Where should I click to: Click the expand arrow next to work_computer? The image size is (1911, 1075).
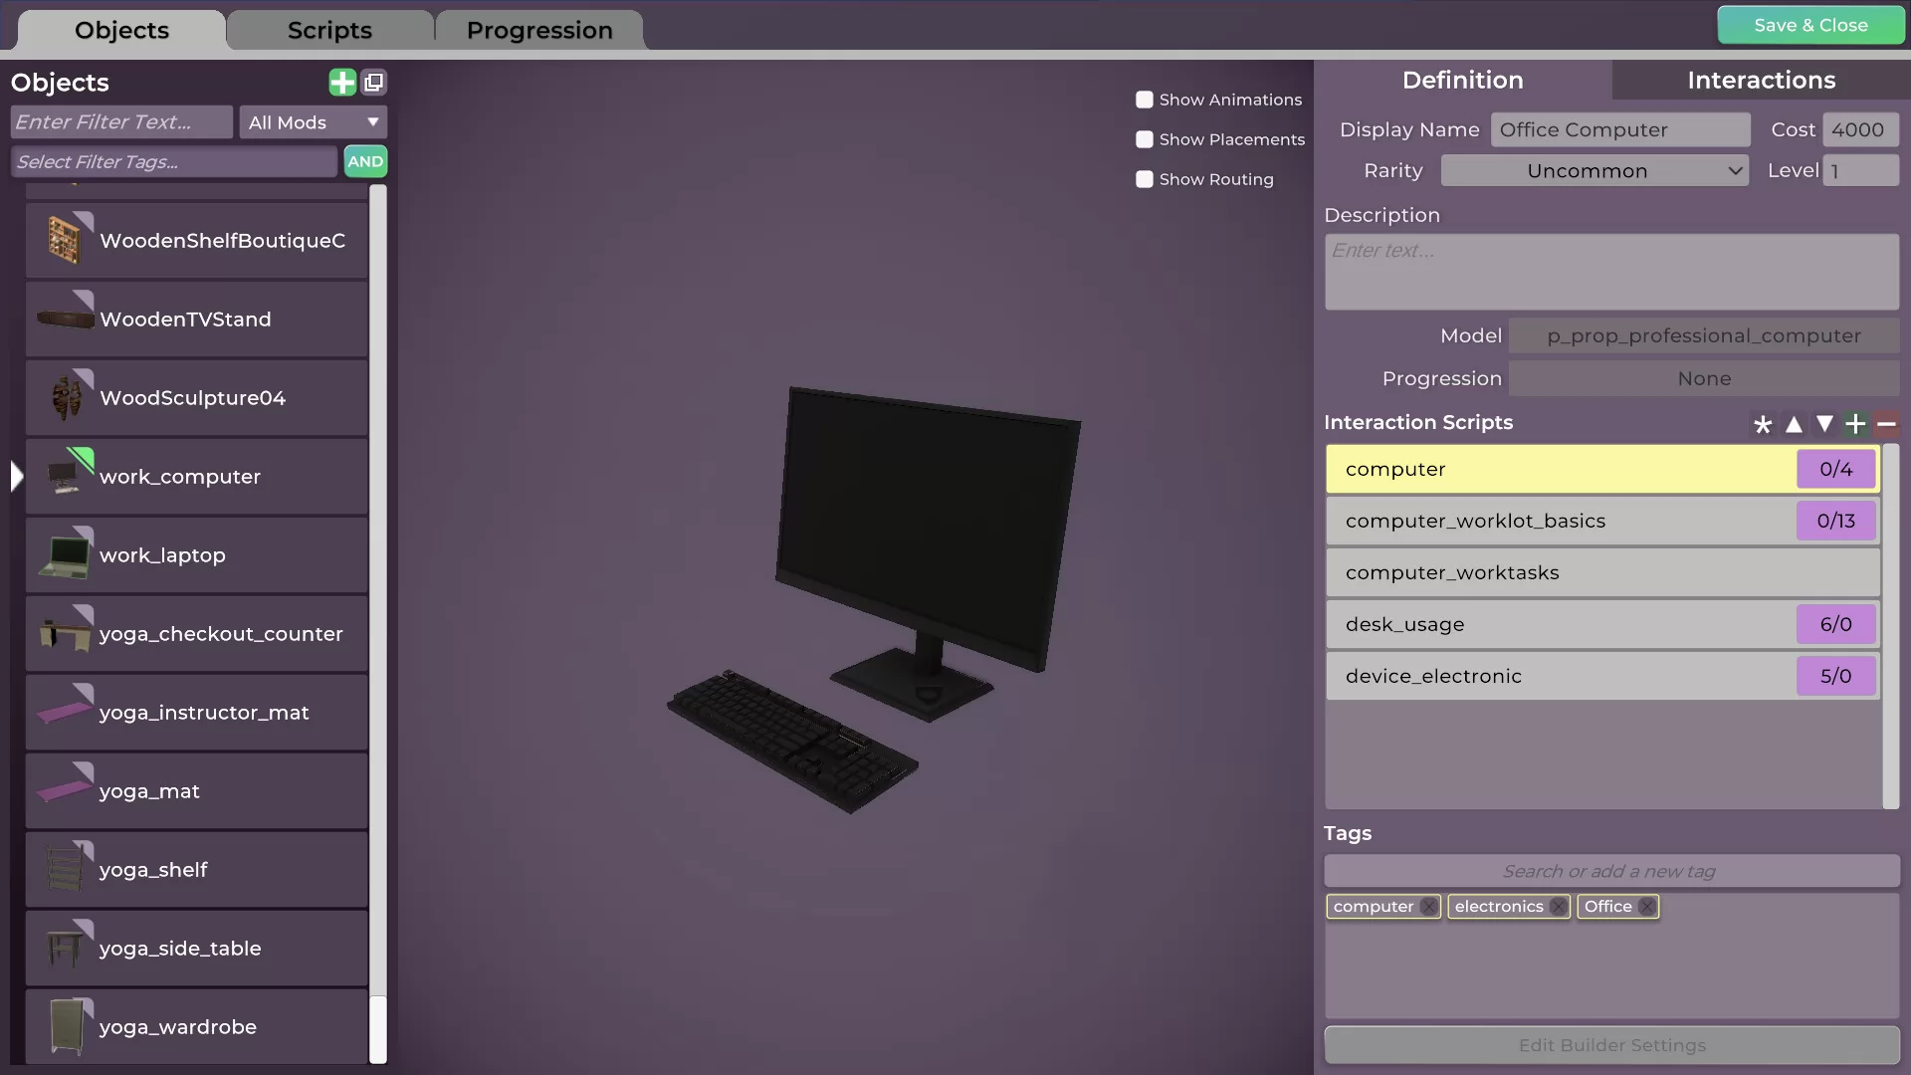[18, 475]
